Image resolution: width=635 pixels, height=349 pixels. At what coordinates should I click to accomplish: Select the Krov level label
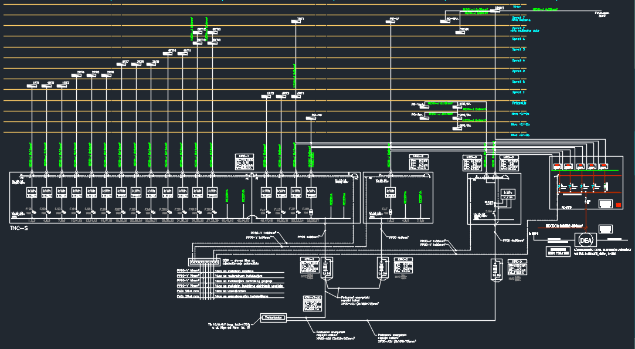pyautogui.click(x=517, y=6)
